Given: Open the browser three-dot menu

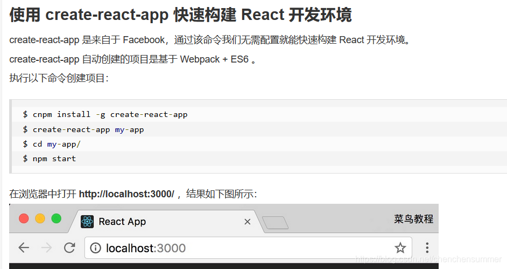Looking at the screenshot, I should pyautogui.click(x=427, y=247).
